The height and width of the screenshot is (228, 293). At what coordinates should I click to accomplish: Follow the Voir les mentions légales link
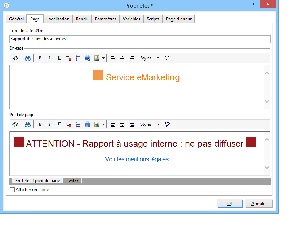137,159
